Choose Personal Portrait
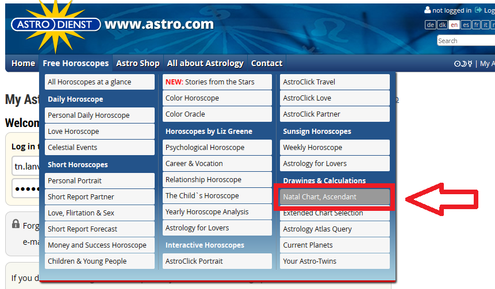This screenshot has height=289, width=495. (100, 181)
